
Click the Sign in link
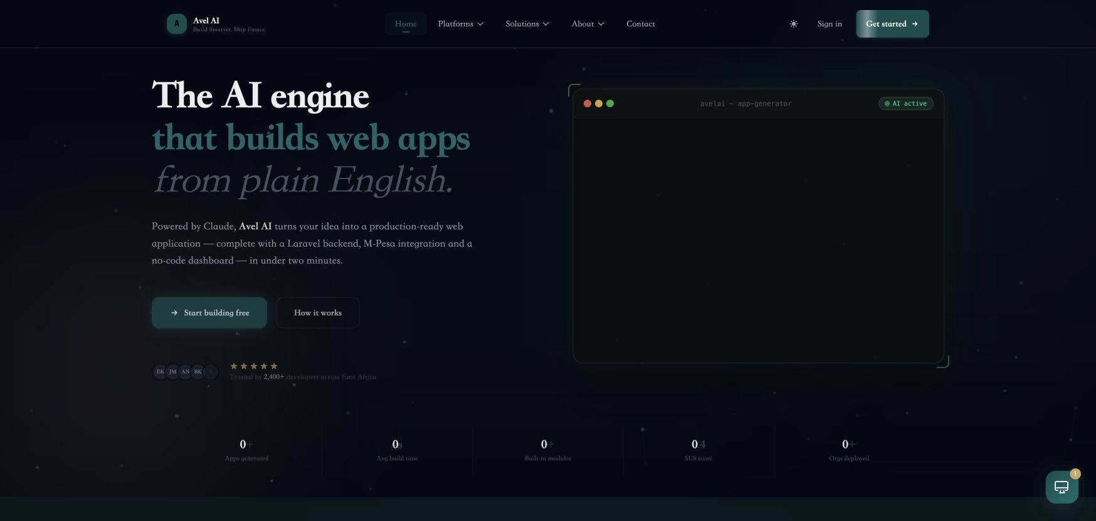[x=830, y=24]
